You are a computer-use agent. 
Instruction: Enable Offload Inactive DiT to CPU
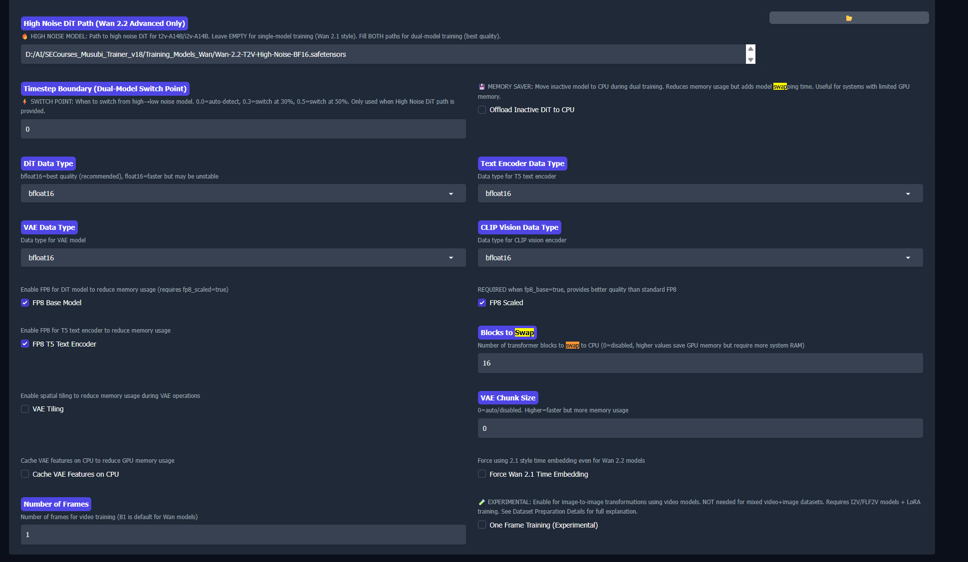click(482, 110)
